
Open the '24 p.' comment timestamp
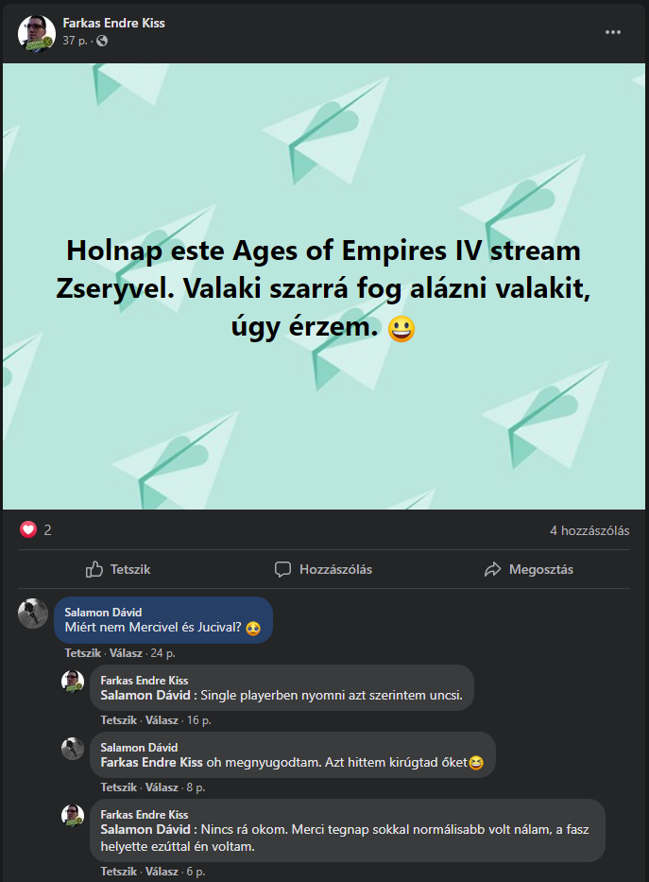(162, 653)
